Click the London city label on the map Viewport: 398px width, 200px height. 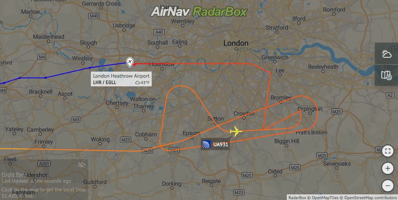(236, 43)
